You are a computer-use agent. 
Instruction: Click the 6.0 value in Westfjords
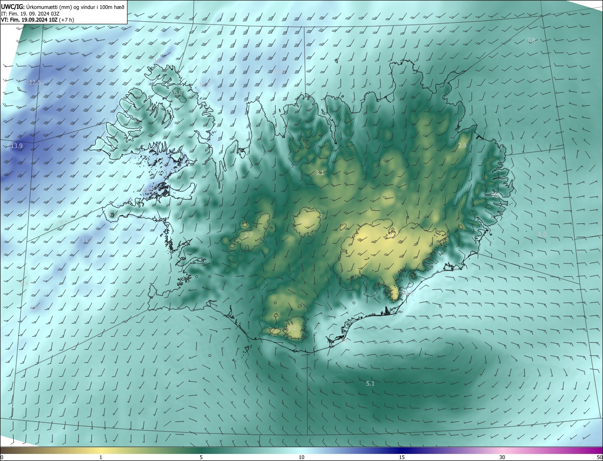coord(178,93)
